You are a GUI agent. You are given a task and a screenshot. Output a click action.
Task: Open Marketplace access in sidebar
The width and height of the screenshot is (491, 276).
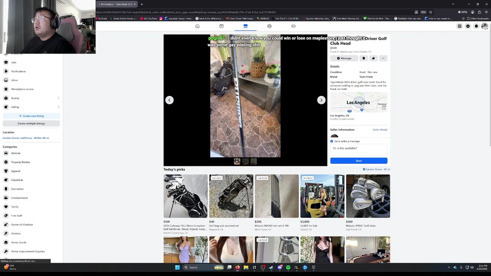pyautogui.click(x=31, y=89)
